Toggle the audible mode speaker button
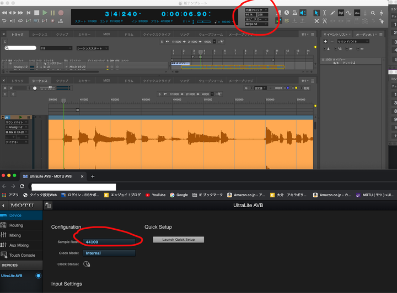This screenshot has height=293, width=397. click(303, 13)
